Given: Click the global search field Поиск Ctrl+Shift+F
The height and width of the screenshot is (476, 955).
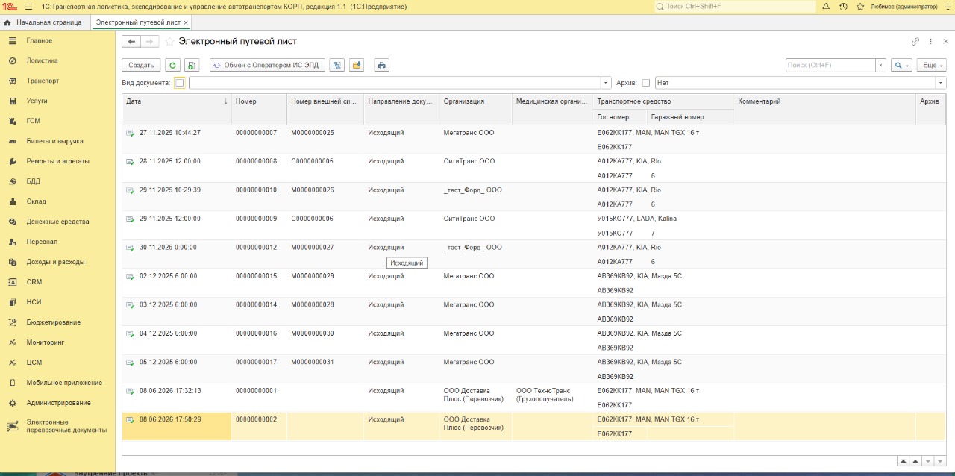Looking at the screenshot, I should click(735, 6).
